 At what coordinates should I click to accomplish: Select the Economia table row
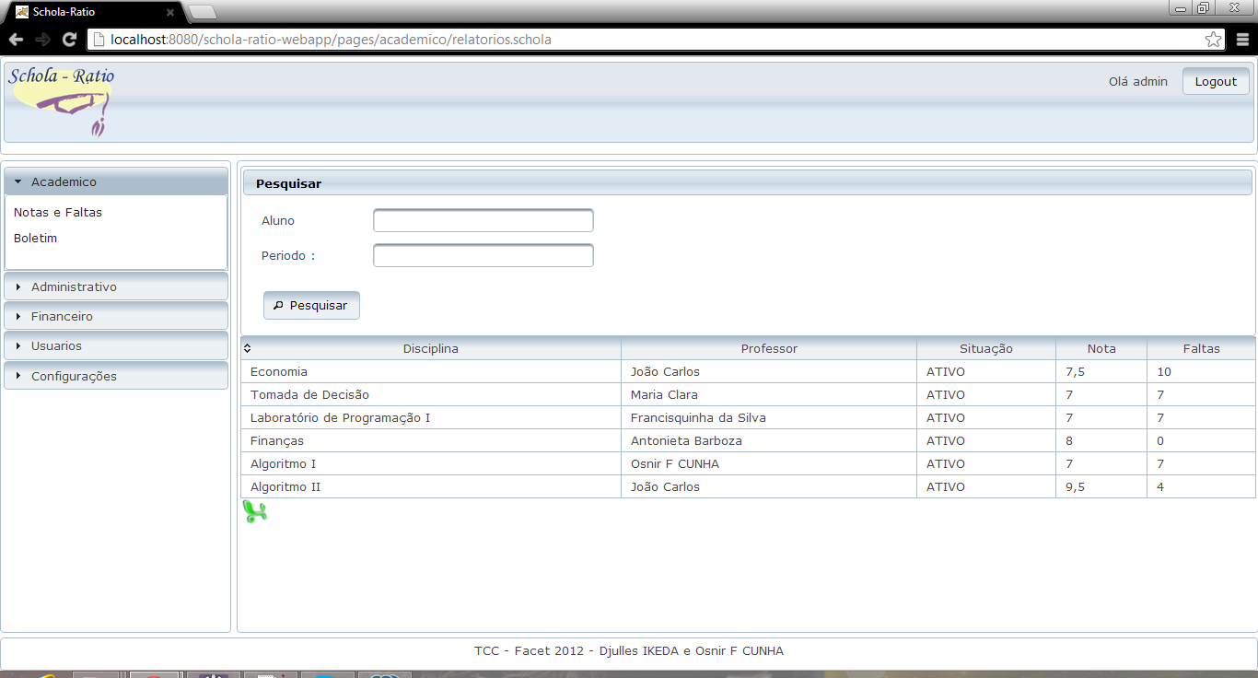pos(749,371)
